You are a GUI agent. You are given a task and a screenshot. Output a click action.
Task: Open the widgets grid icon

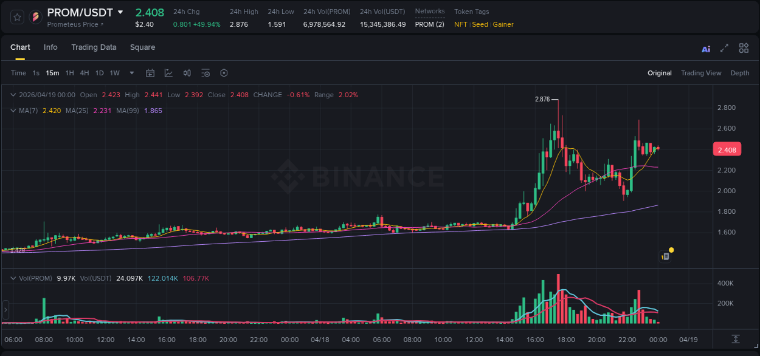pyautogui.click(x=744, y=48)
